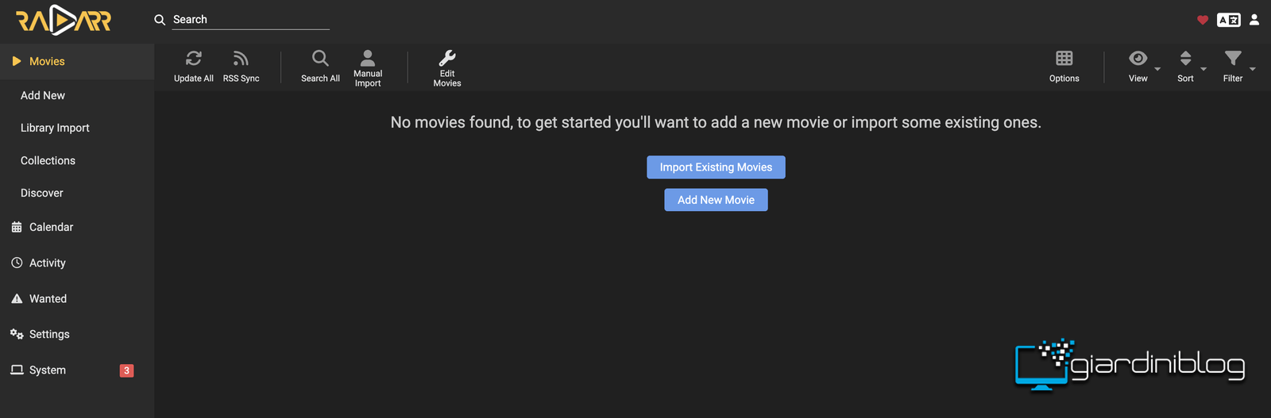Trigger the RSS Sync icon

coord(241,59)
